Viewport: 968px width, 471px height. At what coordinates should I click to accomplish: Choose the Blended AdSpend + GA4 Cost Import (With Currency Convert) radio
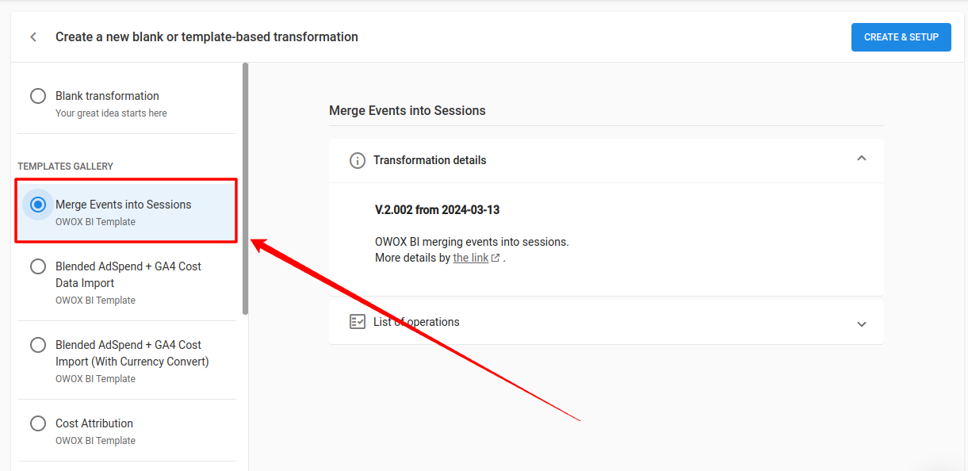[37, 345]
